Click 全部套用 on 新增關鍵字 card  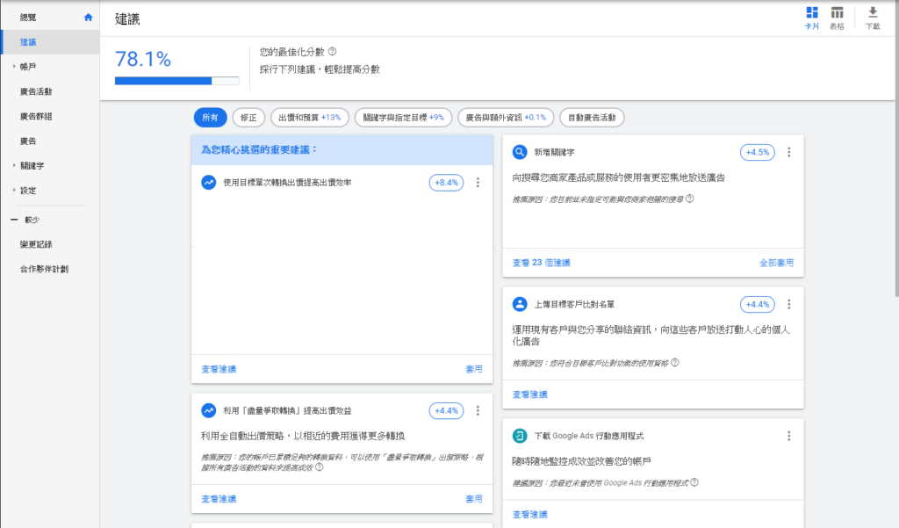pos(776,263)
